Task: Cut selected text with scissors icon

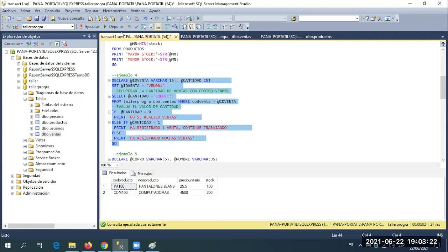Action: (121, 18)
